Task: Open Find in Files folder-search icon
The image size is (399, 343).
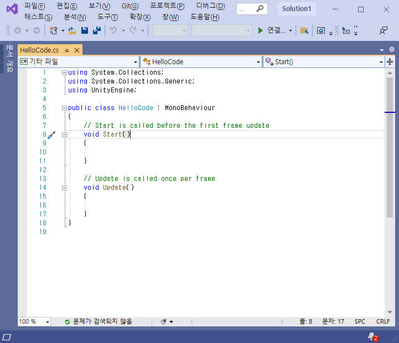Action: [x=304, y=30]
